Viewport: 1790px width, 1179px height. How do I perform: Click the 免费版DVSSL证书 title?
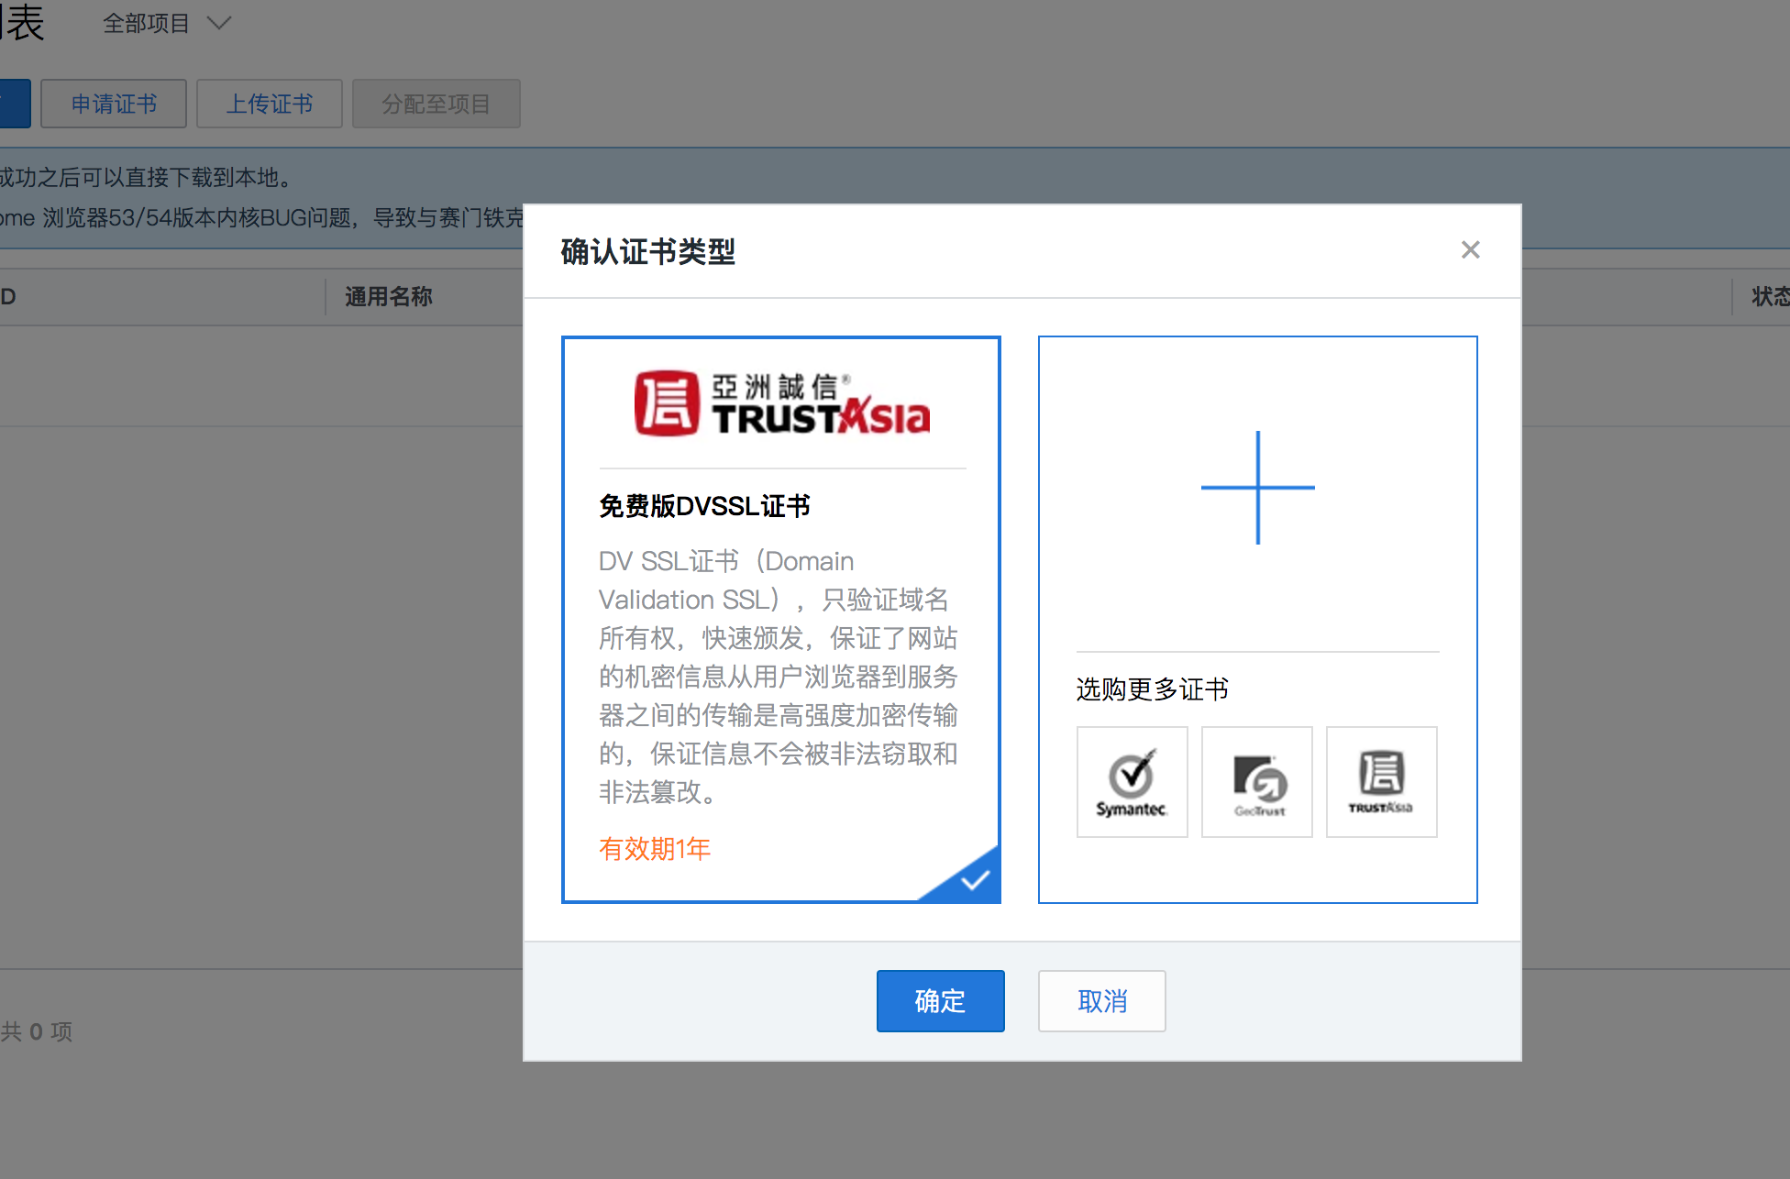pyautogui.click(x=704, y=506)
